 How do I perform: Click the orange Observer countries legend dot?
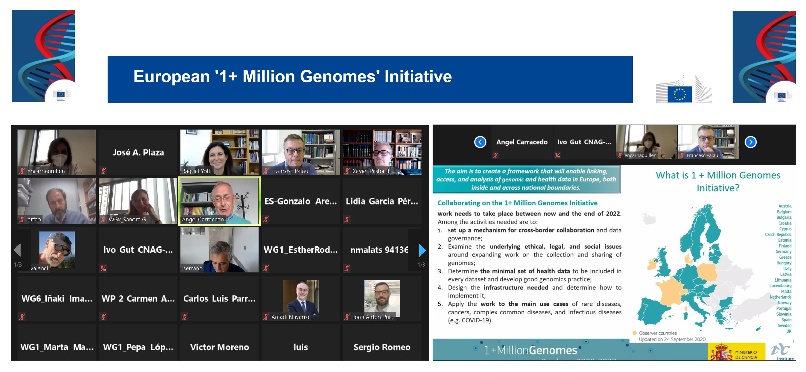[634, 333]
